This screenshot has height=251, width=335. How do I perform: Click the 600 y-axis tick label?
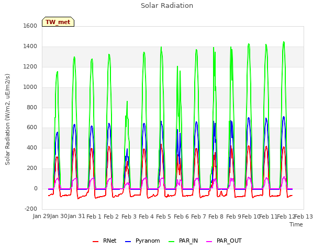(32, 128)
